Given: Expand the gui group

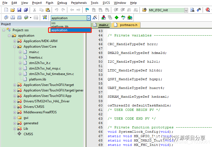Looking at the screenshot, I should (15, 118).
